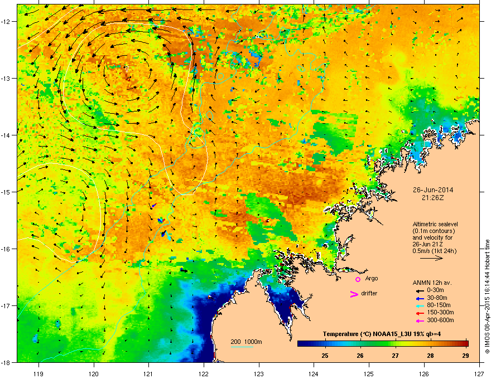Image resolution: width=491 pixels, height=379 pixels.
Task: Click the colorbar tick label 28
Action: click(431, 356)
